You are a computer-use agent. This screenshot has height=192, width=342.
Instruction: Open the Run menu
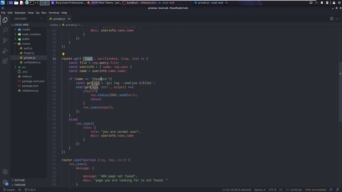click(x=44, y=13)
